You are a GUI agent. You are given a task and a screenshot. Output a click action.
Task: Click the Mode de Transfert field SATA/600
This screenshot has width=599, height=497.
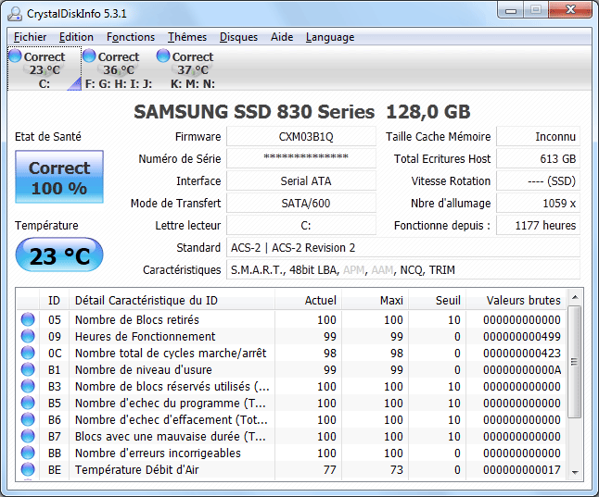click(x=301, y=203)
